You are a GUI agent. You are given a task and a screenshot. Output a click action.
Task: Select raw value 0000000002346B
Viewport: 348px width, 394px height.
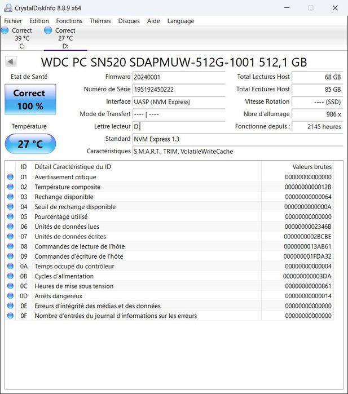point(308,227)
